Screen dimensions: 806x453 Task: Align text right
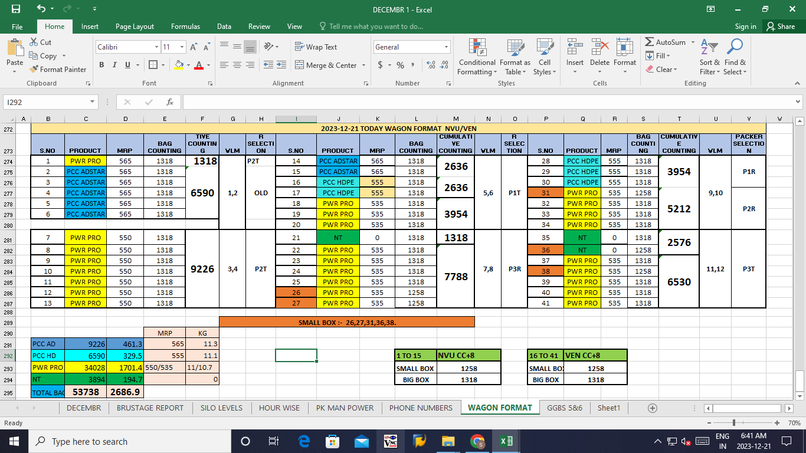pyautogui.click(x=250, y=65)
